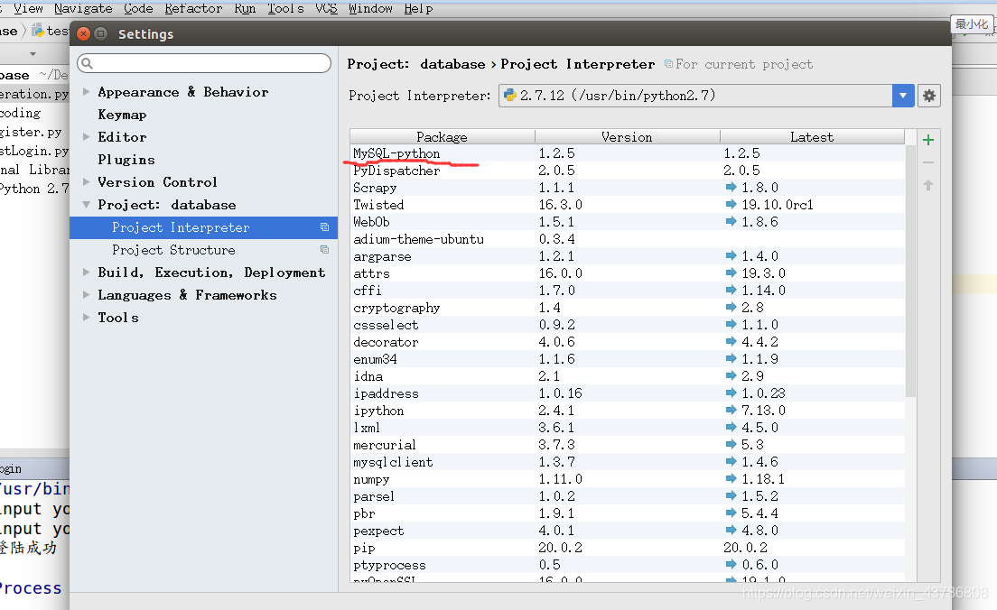Click the icon beside Project Interpreter tree entry
Viewport: 997px width, 610px height.
coord(323,227)
